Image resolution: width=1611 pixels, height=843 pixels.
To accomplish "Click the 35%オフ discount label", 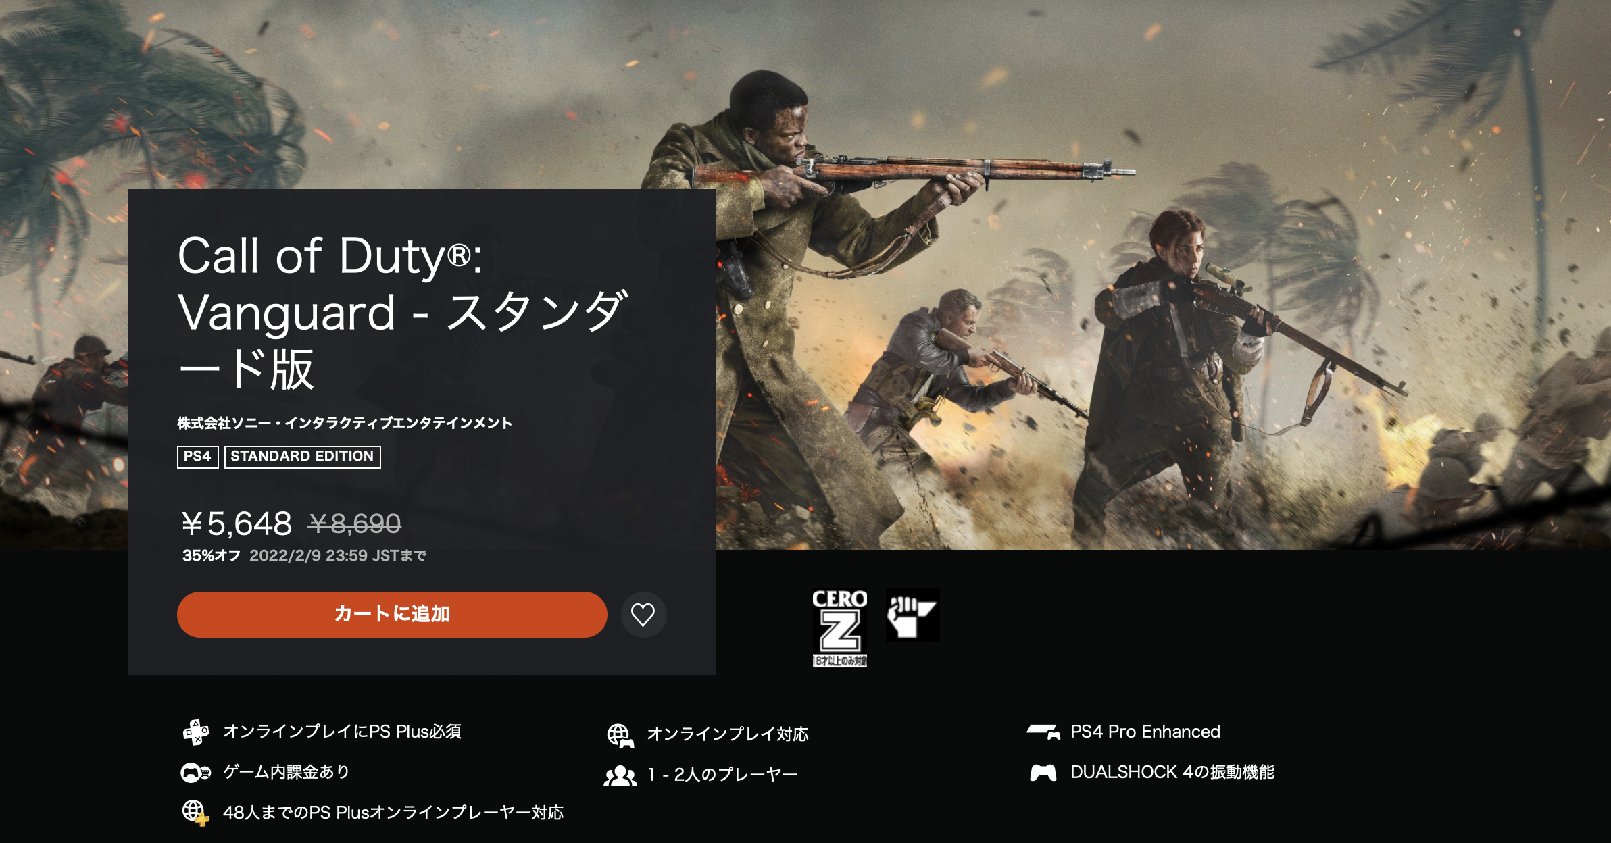I will point(212,556).
